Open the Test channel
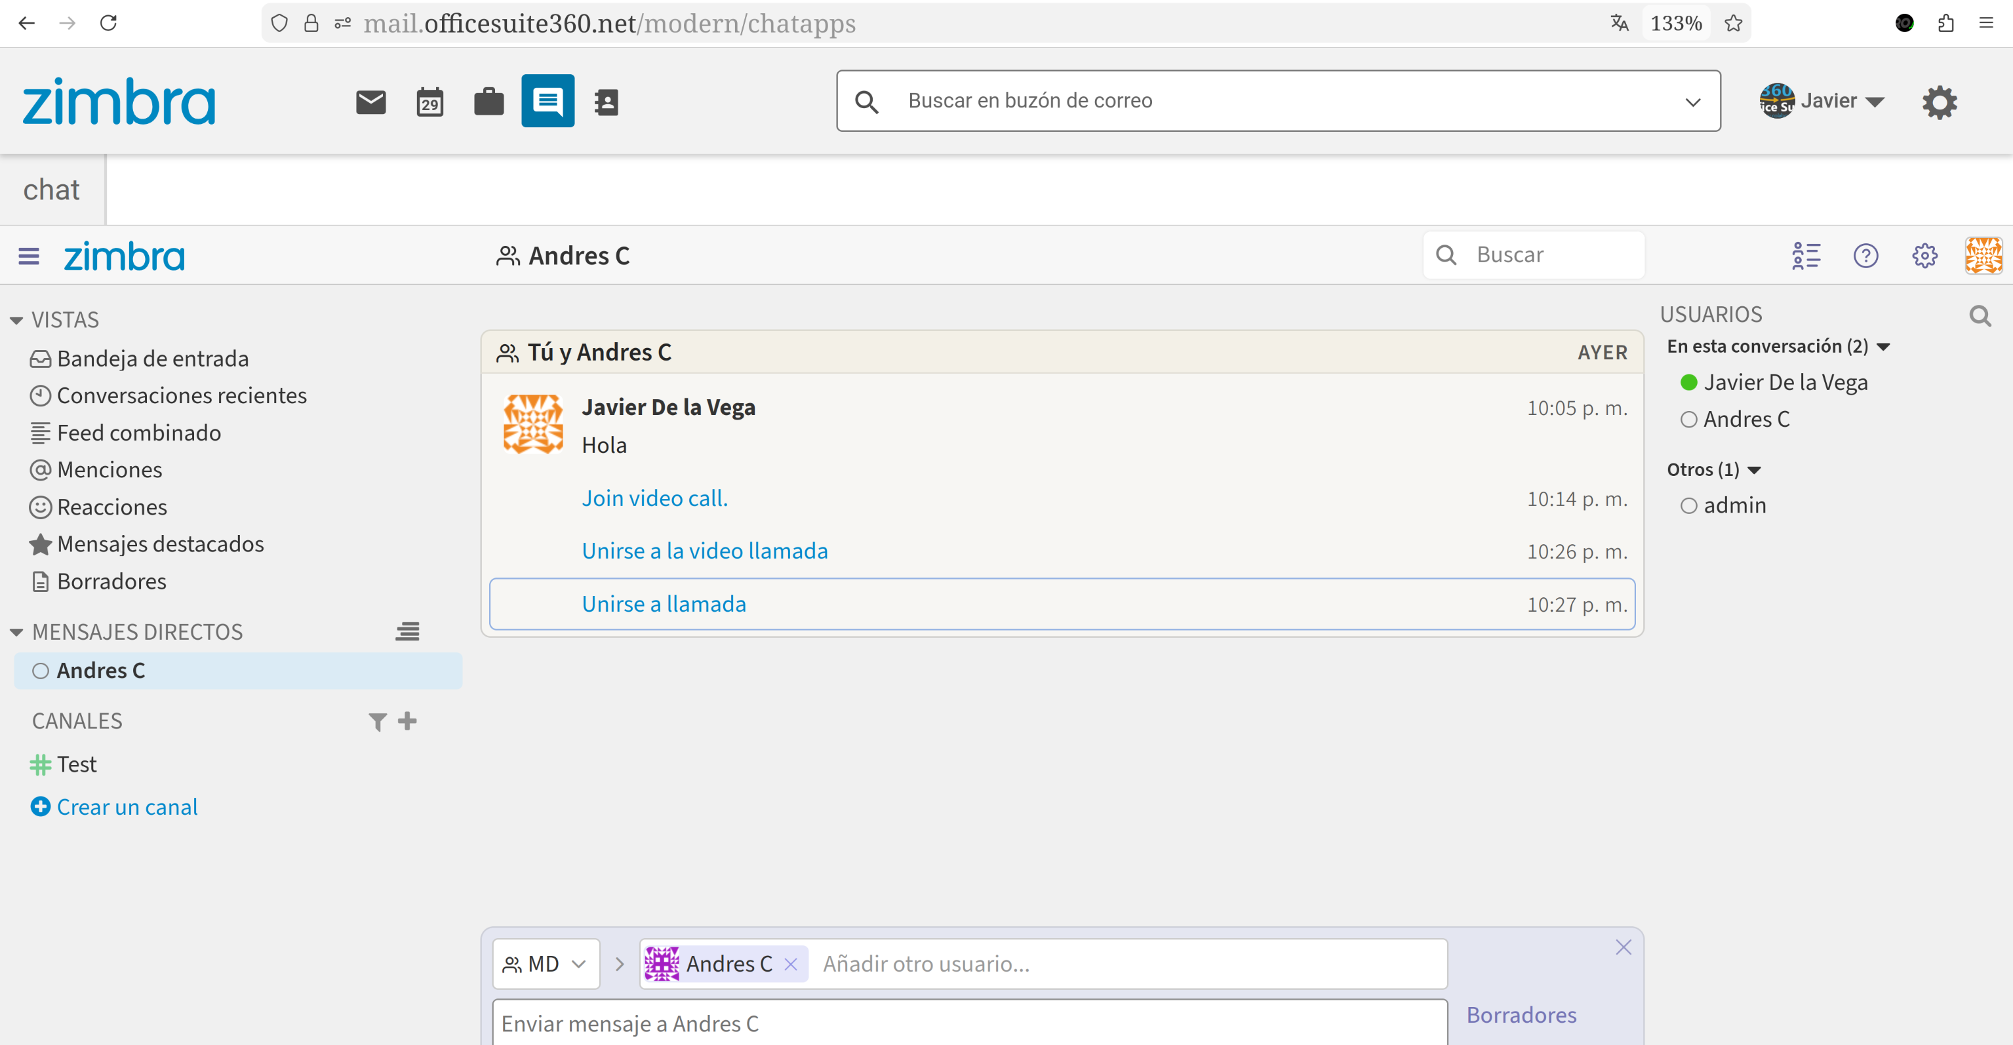This screenshot has height=1045, width=2013. [76, 764]
